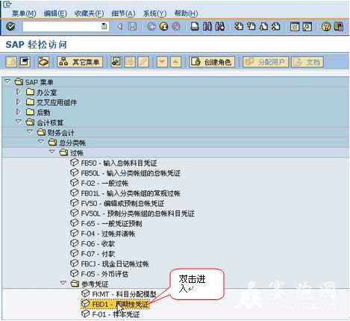Click the SAP Business Workplace icon

tap(43, 62)
